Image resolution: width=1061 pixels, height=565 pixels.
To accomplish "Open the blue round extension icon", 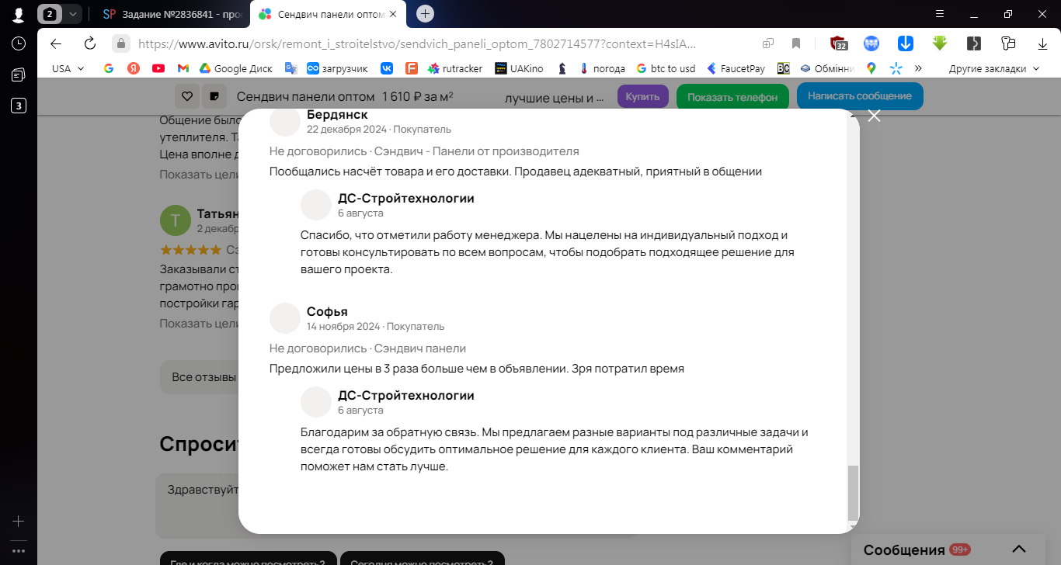I will [x=871, y=43].
